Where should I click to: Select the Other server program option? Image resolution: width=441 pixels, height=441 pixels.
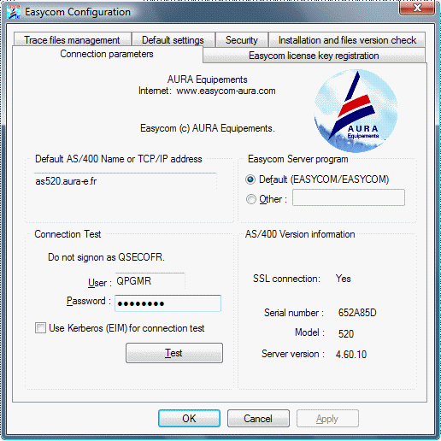tap(250, 199)
